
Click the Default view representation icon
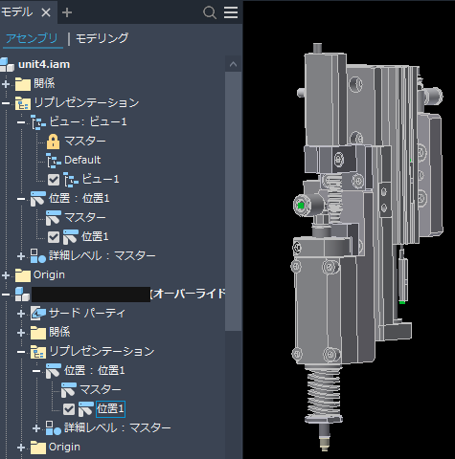[x=54, y=161]
